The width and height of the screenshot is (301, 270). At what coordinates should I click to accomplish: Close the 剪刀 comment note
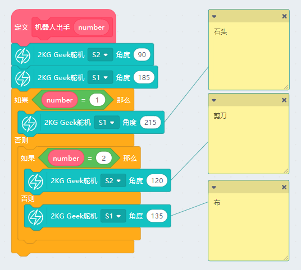(x=284, y=100)
